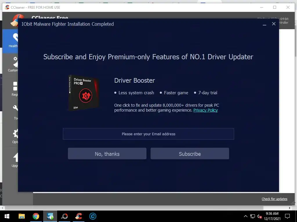Open the red-and-gray ring icon app in taskbar
This screenshot has width=297, height=222.
click(64, 216)
